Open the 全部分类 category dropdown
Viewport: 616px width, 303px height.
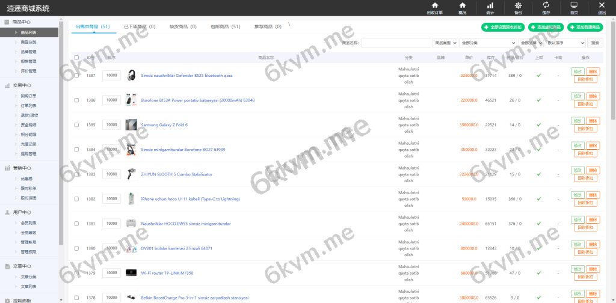point(488,43)
